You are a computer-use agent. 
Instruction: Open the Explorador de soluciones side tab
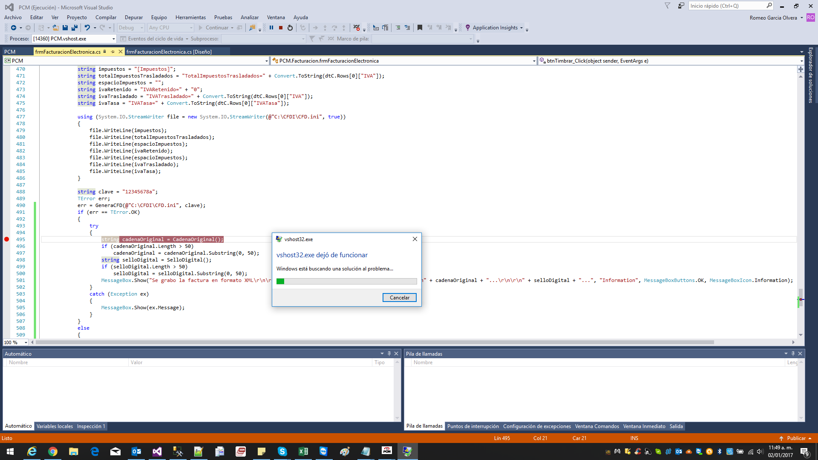click(811, 75)
